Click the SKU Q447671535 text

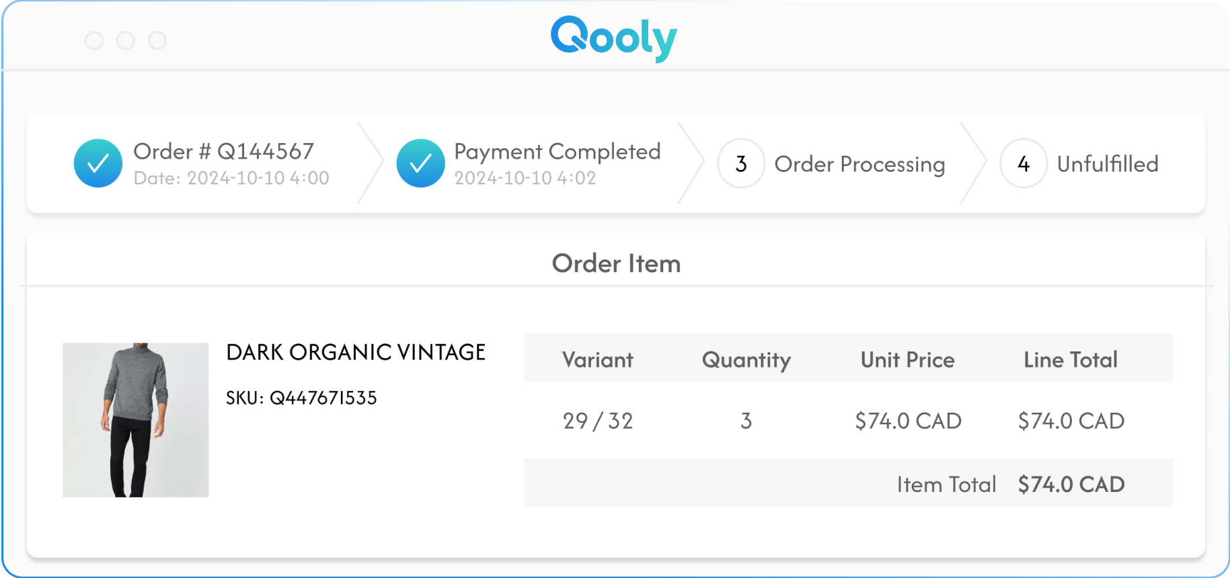(301, 398)
